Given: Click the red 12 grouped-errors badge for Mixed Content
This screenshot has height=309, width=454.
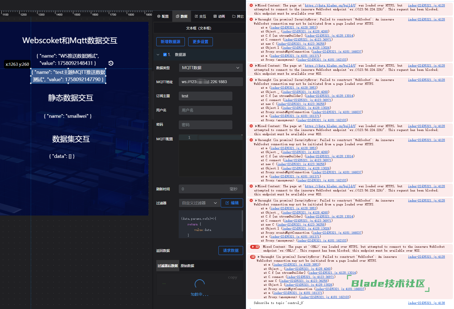Looking at the screenshot, I should point(255,247).
